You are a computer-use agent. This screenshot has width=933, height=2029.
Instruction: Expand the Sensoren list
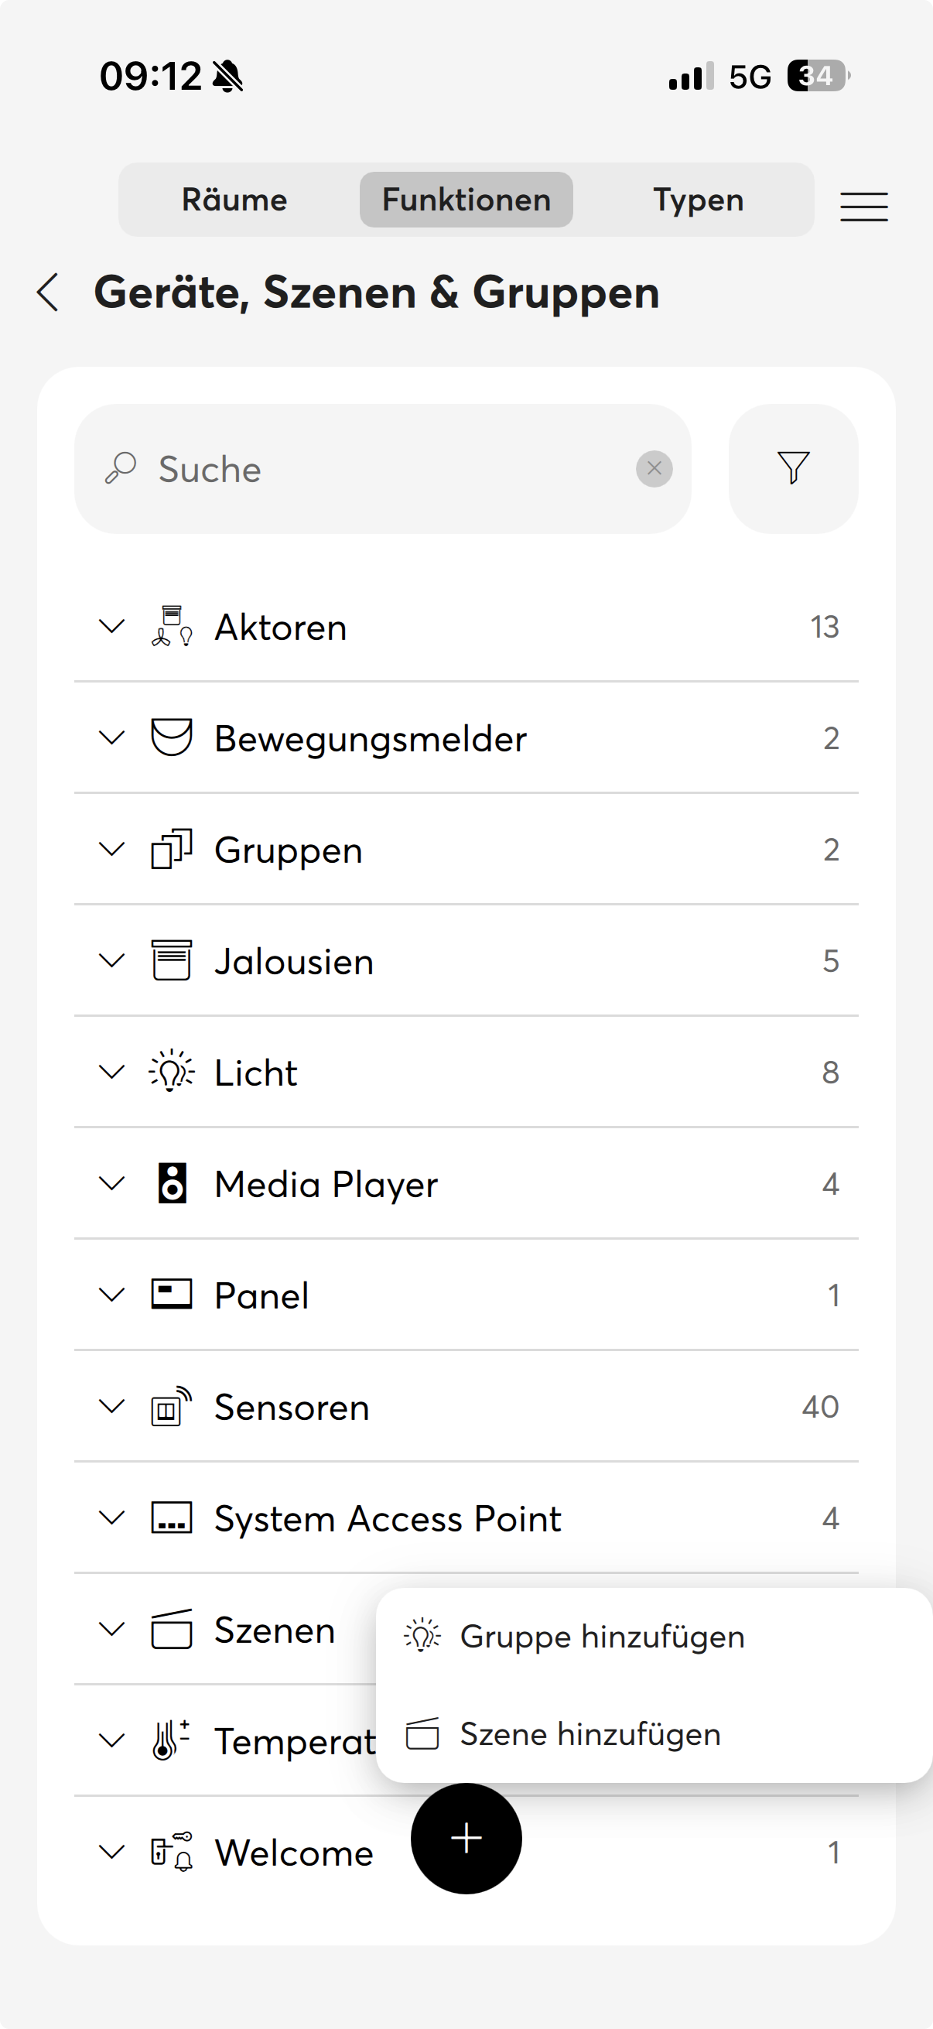tap(112, 1407)
